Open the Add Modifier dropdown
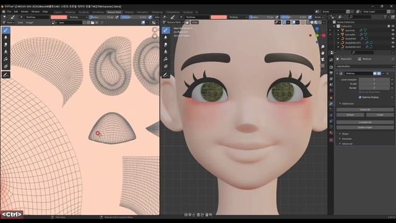This screenshot has width=396, height=223. point(365,66)
